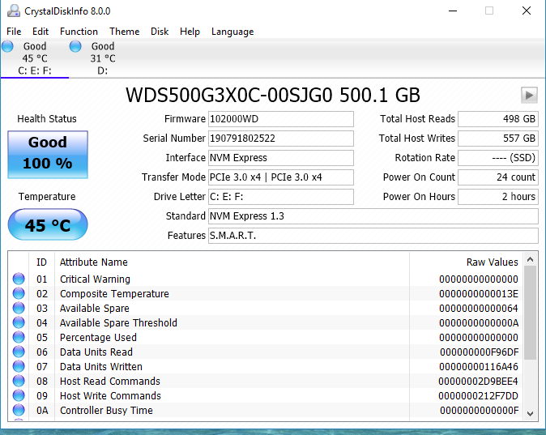Click the scroll up arrow of attribute list
The height and width of the screenshot is (435, 546).
[x=530, y=259]
